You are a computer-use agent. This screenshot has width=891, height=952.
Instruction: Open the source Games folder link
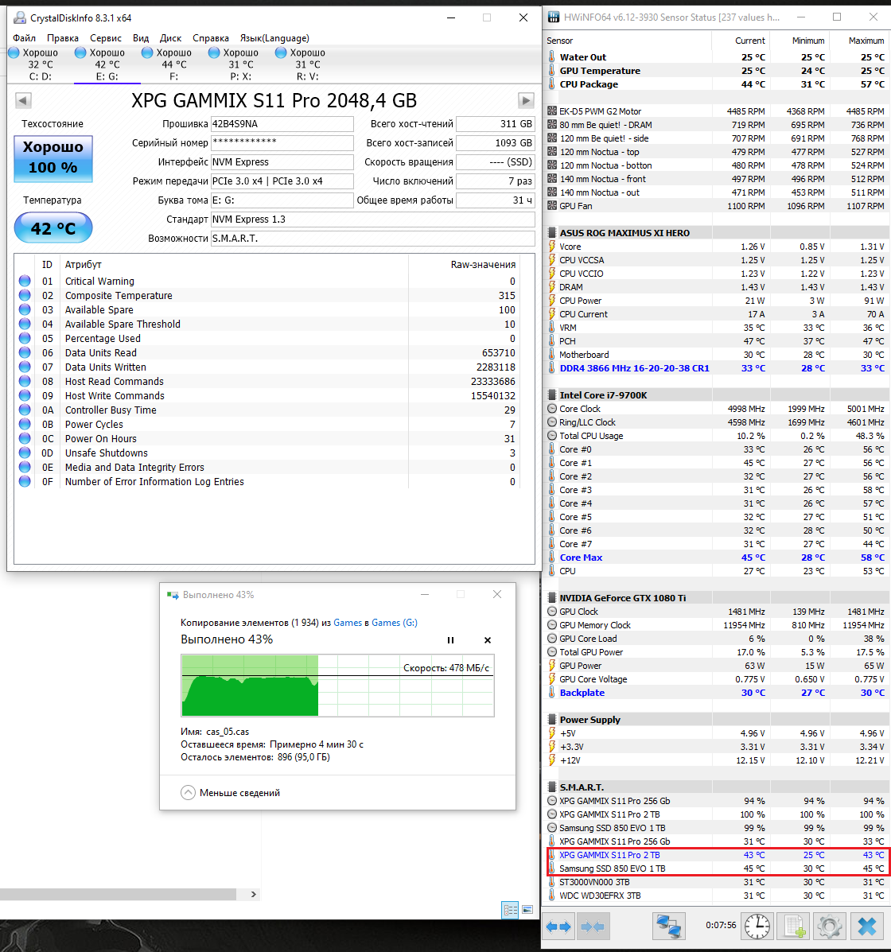pyautogui.click(x=348, y=622)
